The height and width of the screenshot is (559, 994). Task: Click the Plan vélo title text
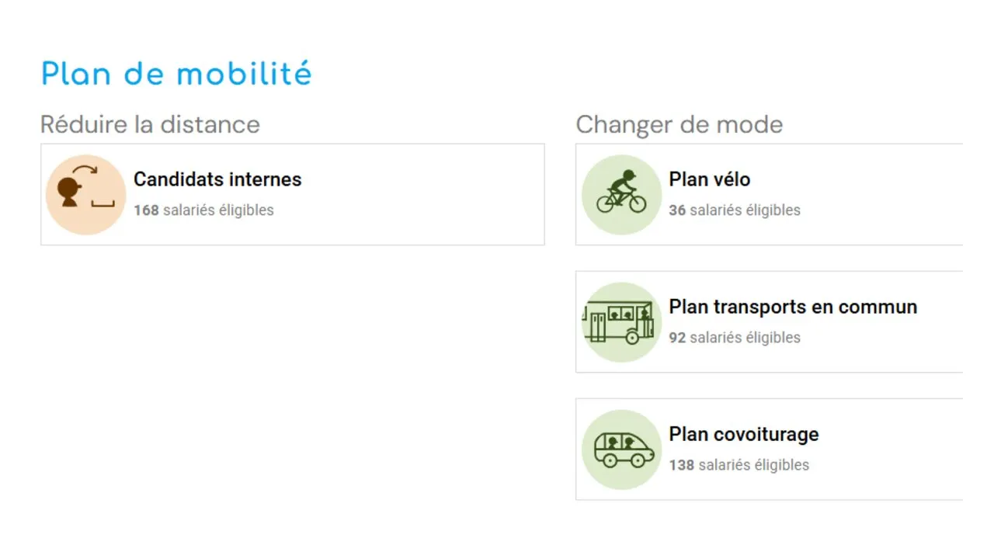click(710, 179)
